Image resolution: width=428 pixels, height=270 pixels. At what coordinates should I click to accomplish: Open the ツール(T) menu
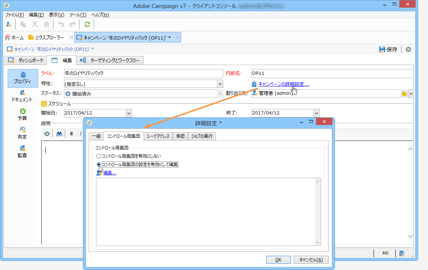pos(78,15)
